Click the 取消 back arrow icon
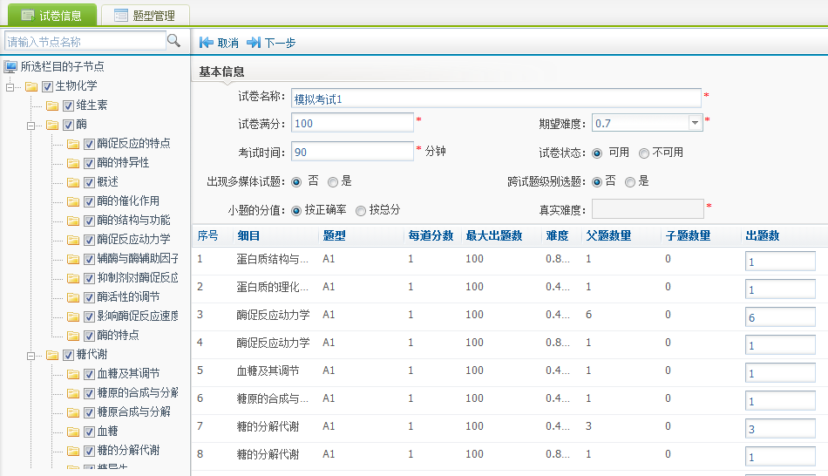 click(207, 43)
